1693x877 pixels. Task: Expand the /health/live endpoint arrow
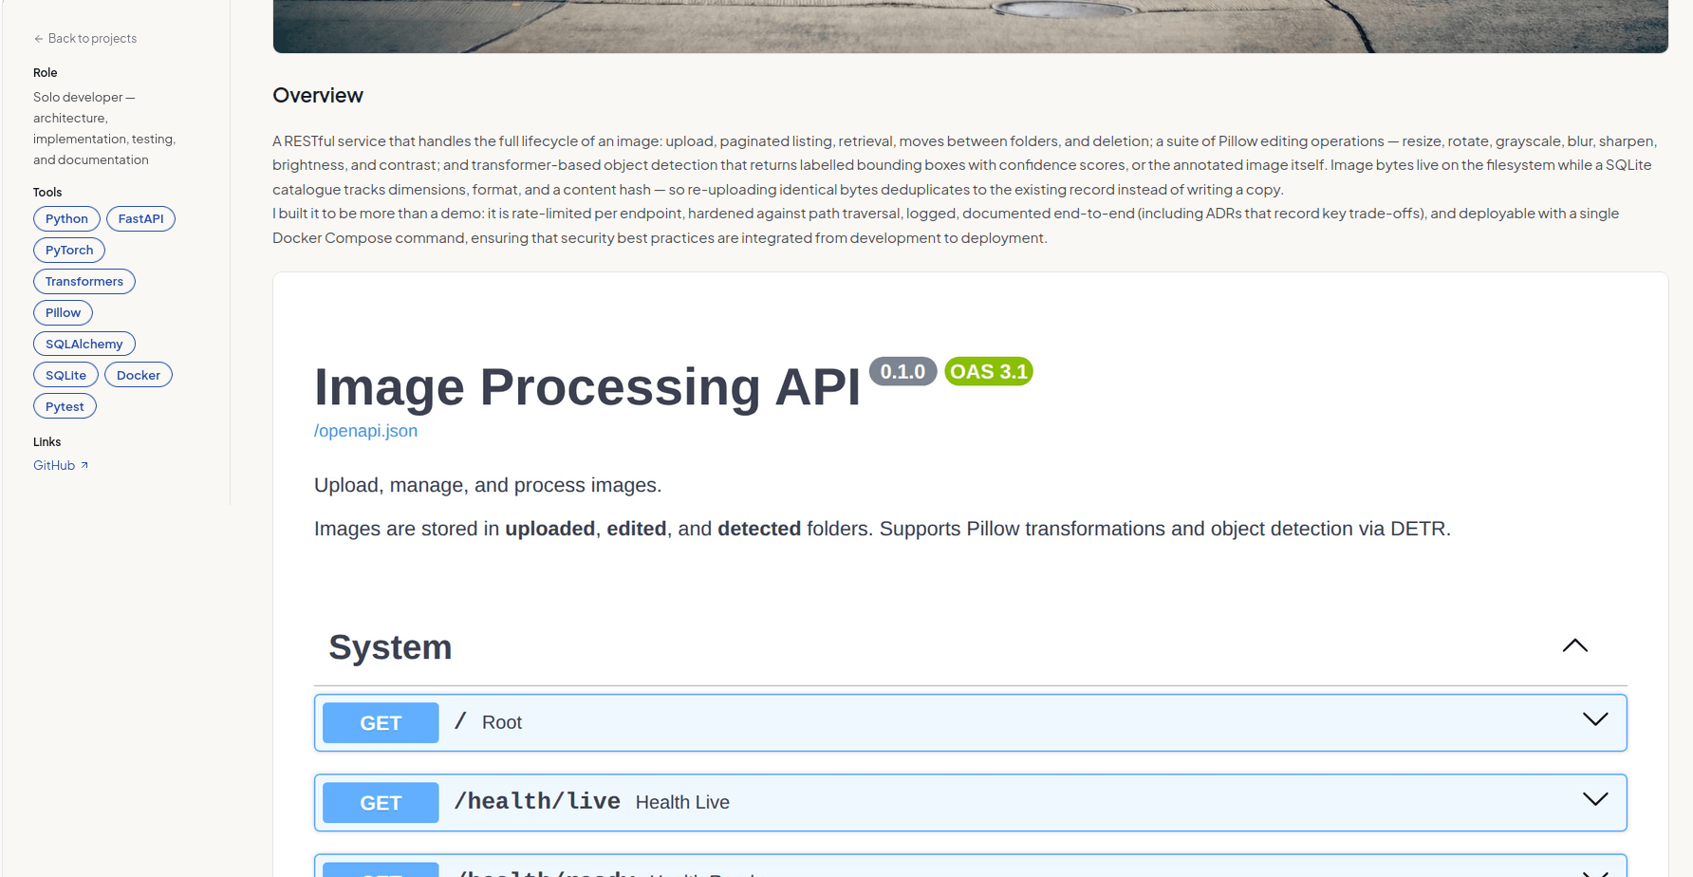pos(1595,799)
